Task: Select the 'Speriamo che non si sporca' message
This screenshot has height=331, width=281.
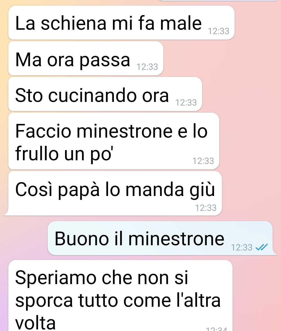Action: (x=120, y=295)
